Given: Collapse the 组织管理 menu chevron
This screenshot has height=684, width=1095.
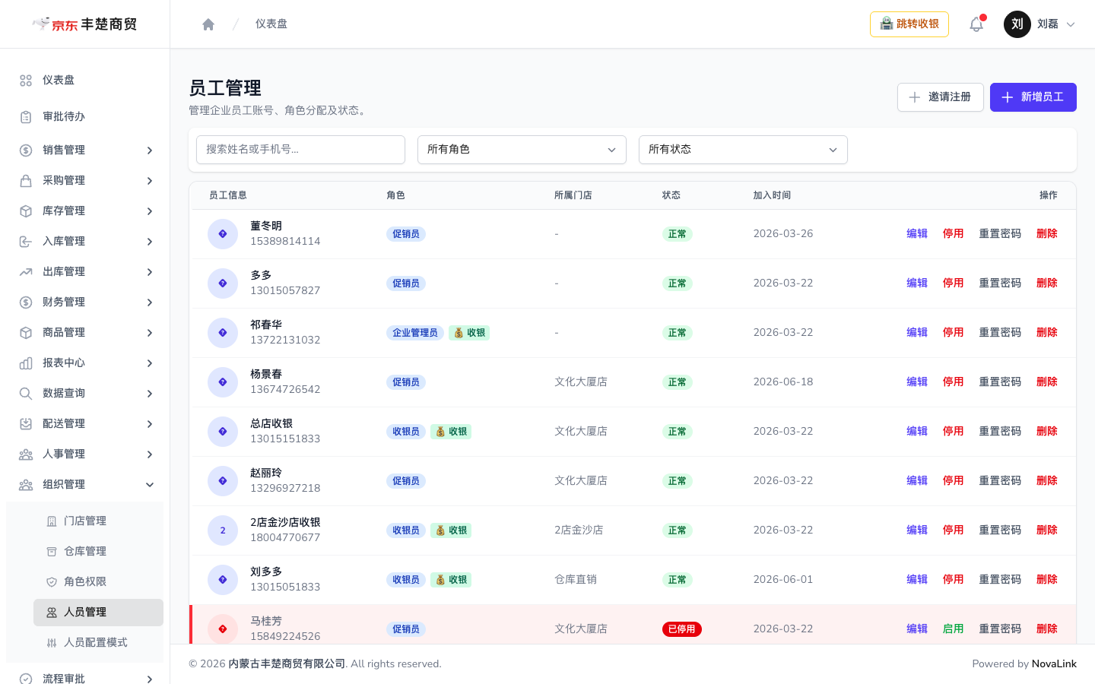Looking at the screenshot, I should 150,485.
